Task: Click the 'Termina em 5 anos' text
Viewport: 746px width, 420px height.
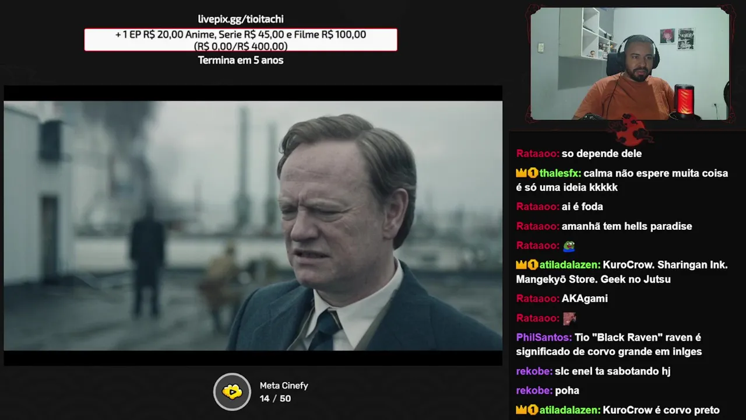Action: point(241,60)
